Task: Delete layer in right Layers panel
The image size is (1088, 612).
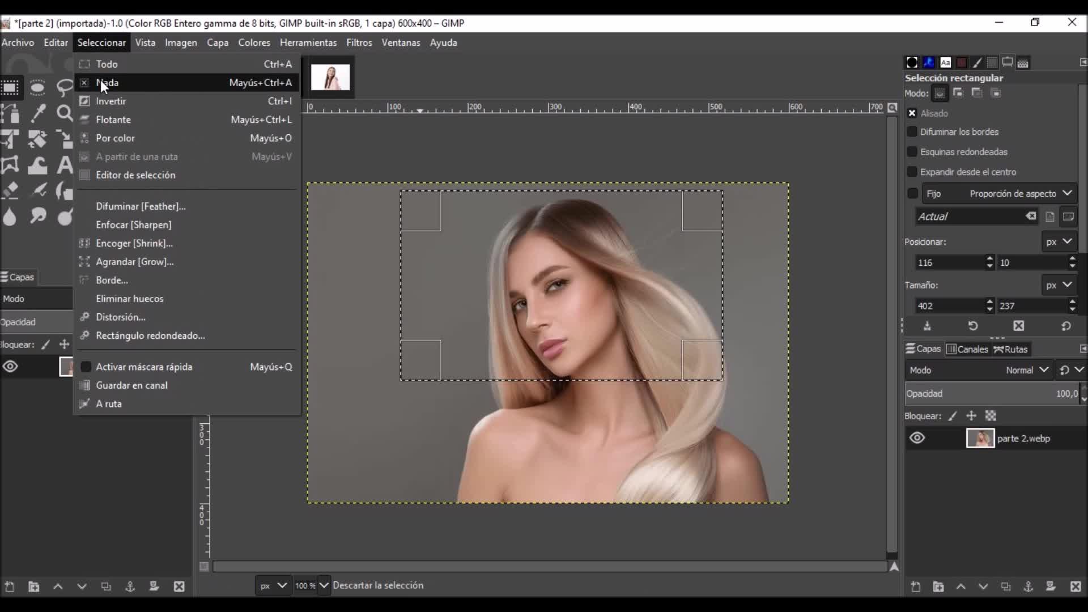Action: coord(1076,586)
